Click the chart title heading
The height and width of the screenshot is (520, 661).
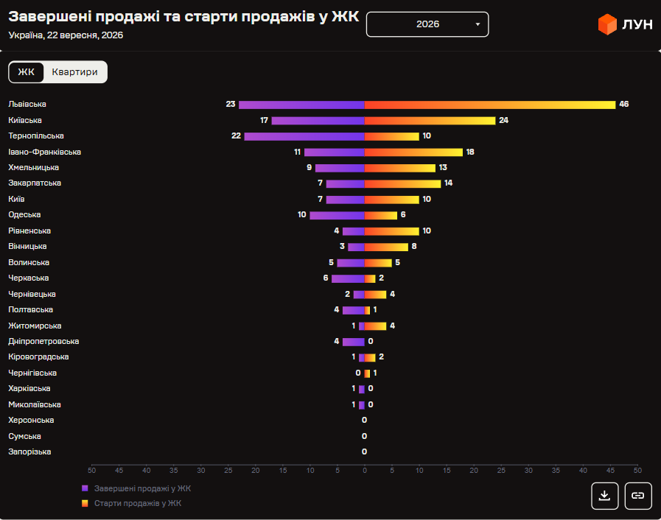point(183,17)
